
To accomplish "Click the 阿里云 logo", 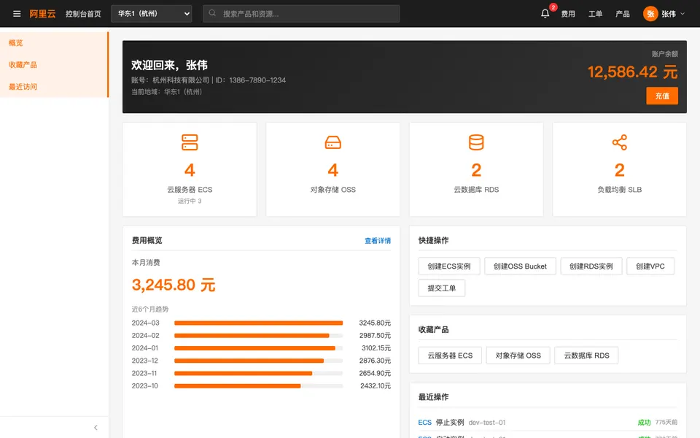I will click(43, 14).
